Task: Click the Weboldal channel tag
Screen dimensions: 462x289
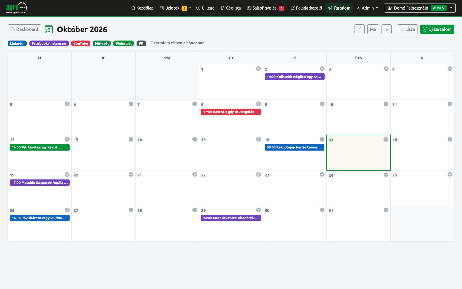Action: click(x=123, y=43)
